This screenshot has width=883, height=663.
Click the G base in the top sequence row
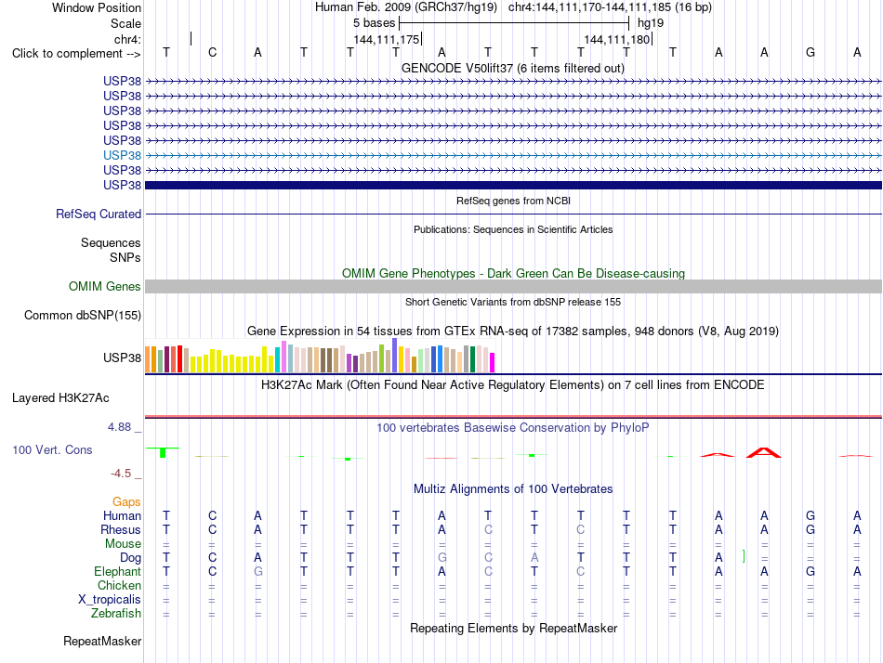(x=811, y=52)
